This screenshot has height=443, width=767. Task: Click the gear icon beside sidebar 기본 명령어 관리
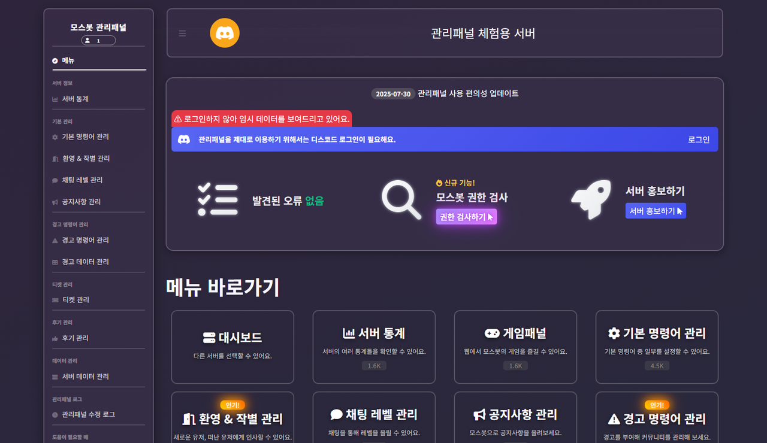(55, 137)
